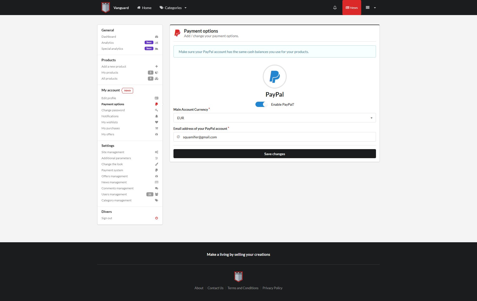
Task: Click the red PayPal icon beside Payment options
Action: [x=156, y=104]
